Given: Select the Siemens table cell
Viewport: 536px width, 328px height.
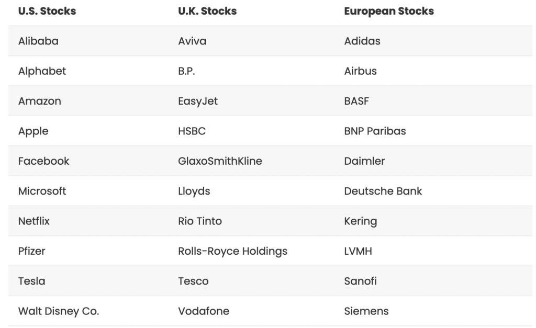Looking at the screenshot, I should tap(366, 311).
